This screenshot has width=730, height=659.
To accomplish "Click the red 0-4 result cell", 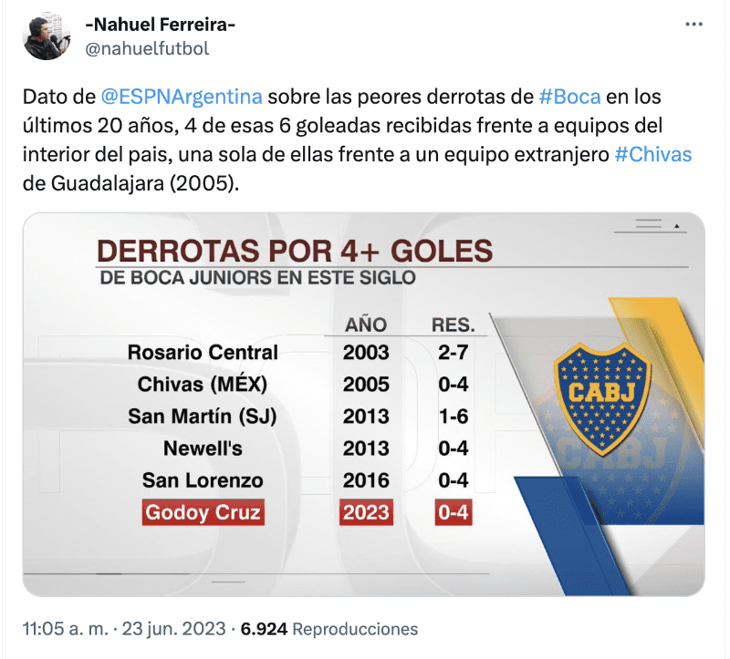I will click(454, 512).
